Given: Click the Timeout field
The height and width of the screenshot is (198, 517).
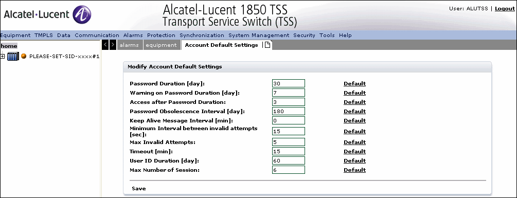Looking at the screenshot, I should 289,151.
